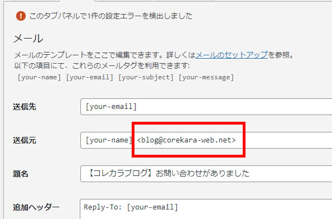
Task: Click the 題名 subject input field
Action: coord(206,174)
